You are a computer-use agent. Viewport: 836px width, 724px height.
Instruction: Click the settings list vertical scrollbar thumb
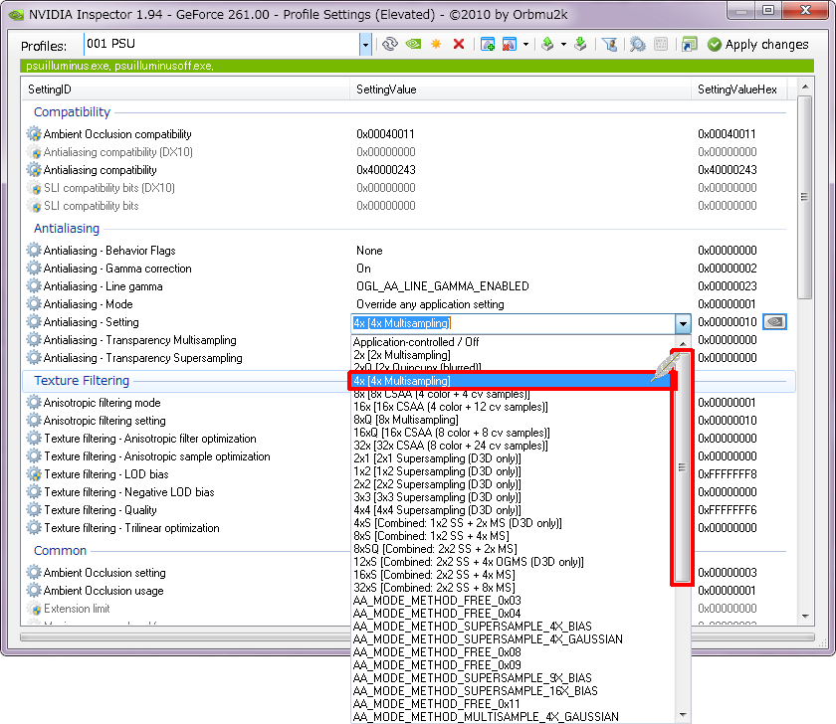805,197
